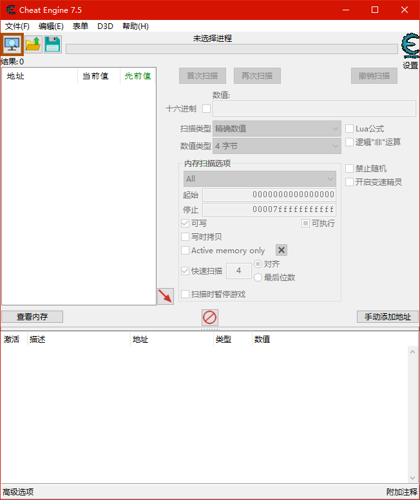Viewport: 420px width, 500px height.
Task: Clear the address list with the red no-entry icon
Action: (x=210, y=318)
